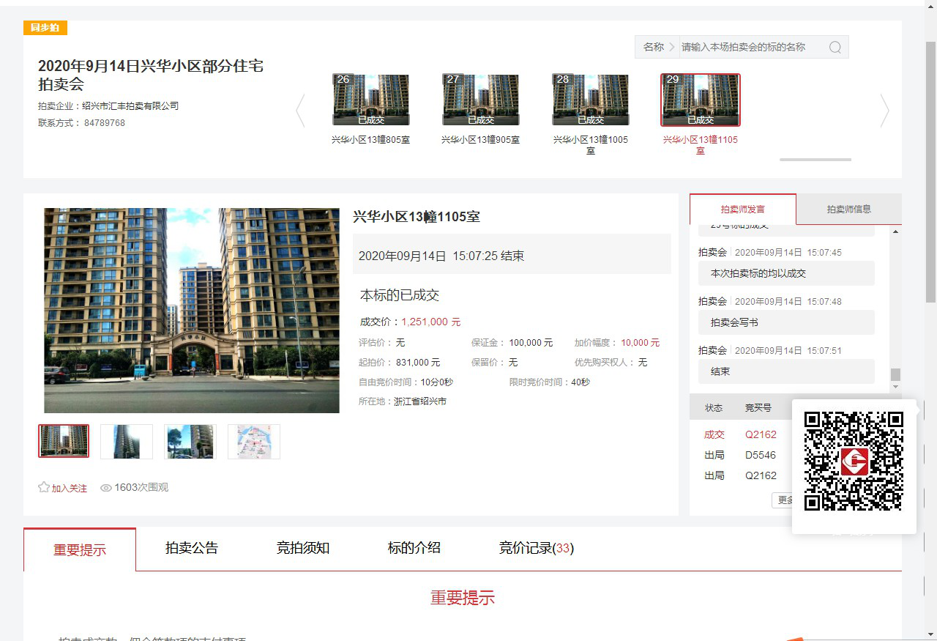The width and height of the screenshot is (937, 641).
Task: Open the 名称 search type selector
Action: pyautogui.click(x=657, y=47)
